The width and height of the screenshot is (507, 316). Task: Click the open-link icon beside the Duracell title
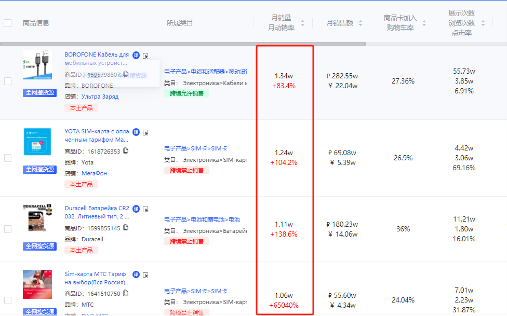click(145, 210)
